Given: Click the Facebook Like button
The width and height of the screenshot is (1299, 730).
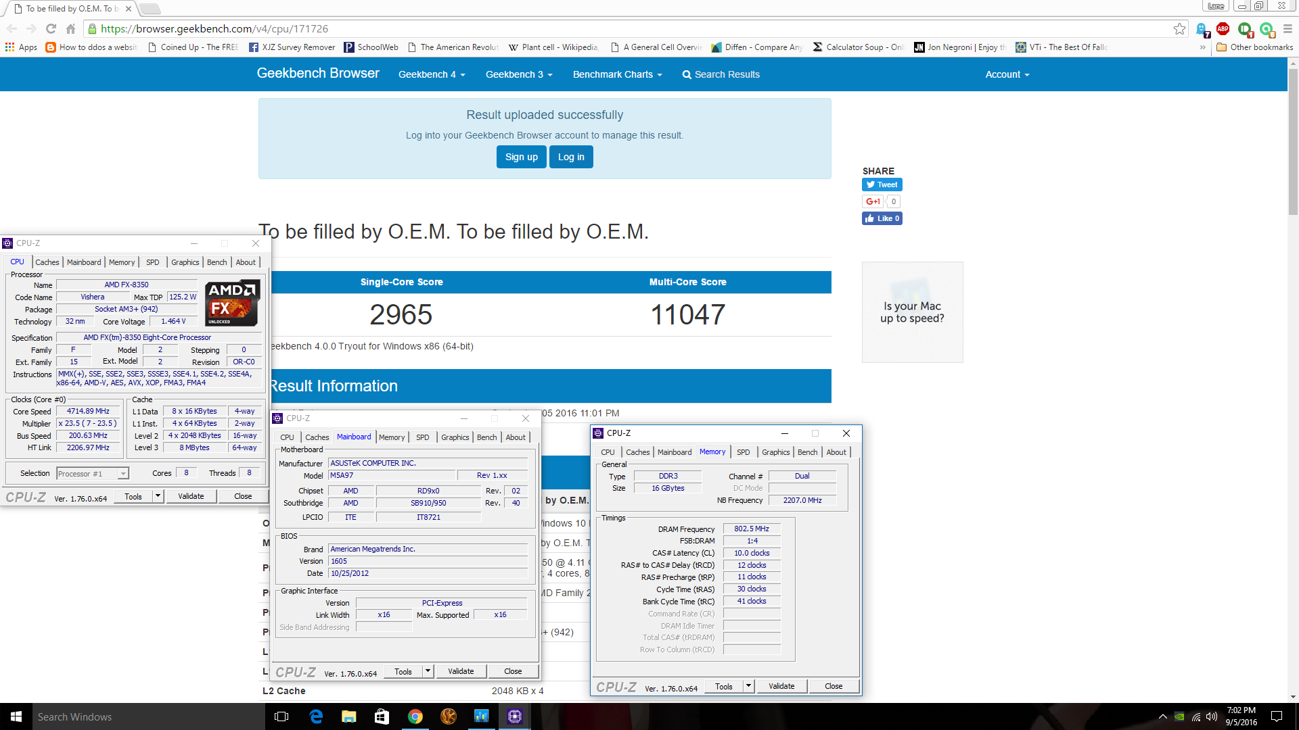Looking at the screenshot, I should click(882, 218).
